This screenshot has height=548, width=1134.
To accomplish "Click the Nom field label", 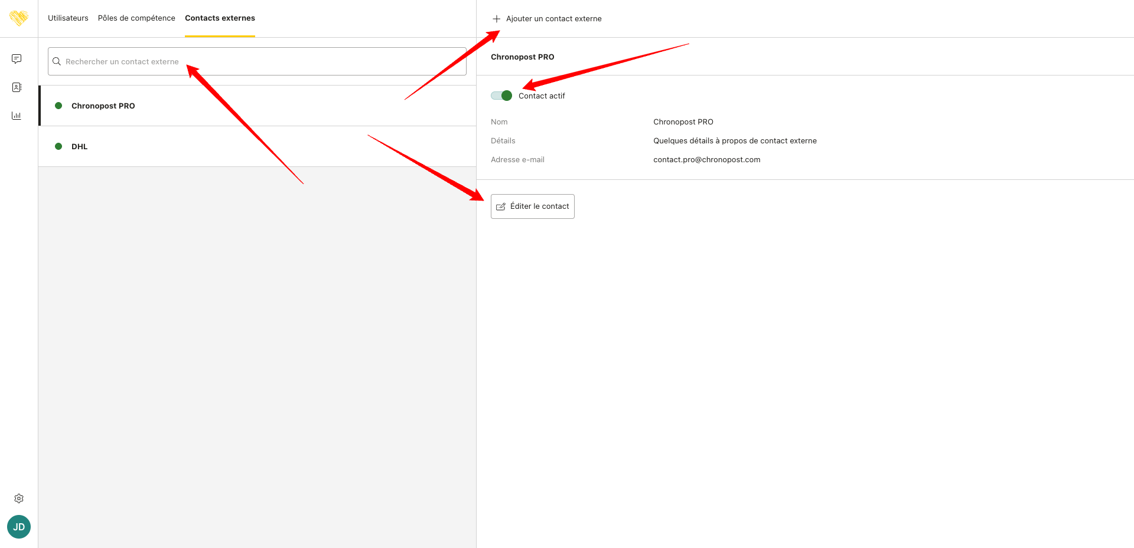I will tap(499, 122).
